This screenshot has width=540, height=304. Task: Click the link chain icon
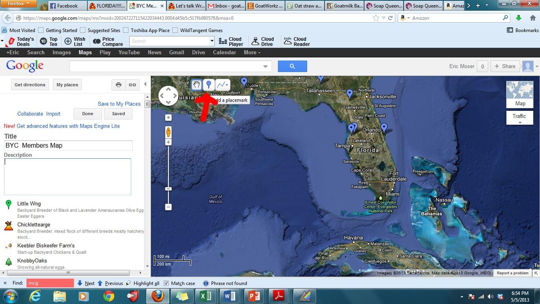coord(132,85)
